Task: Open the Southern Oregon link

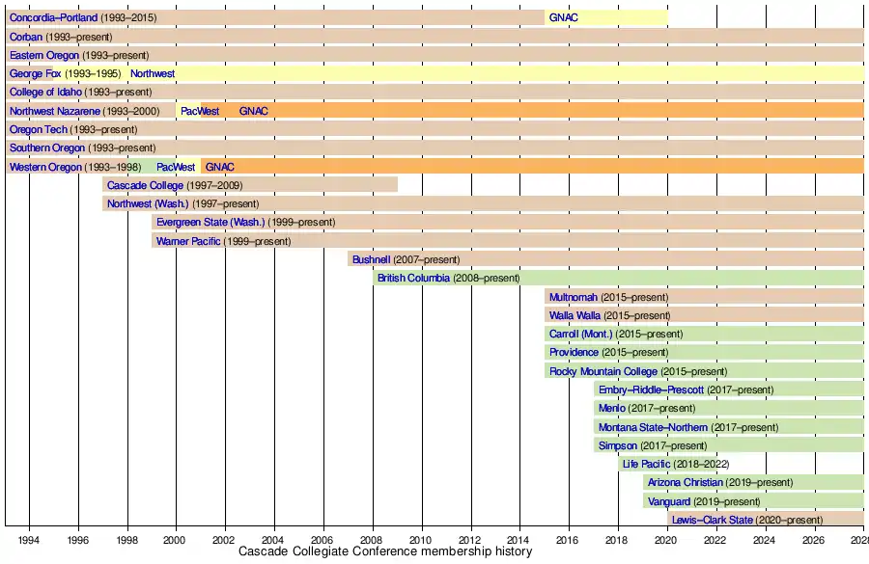Action: 46,148
